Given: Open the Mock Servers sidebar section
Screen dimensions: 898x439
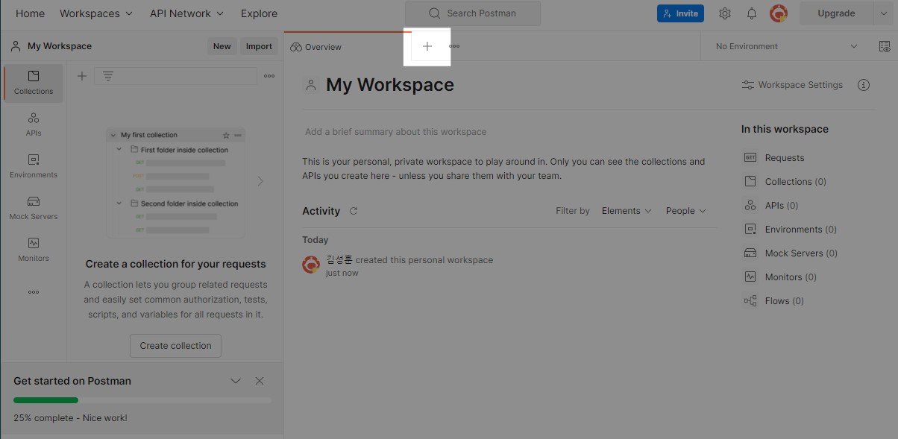Looking at the screenshot, I should pos(34,208).
